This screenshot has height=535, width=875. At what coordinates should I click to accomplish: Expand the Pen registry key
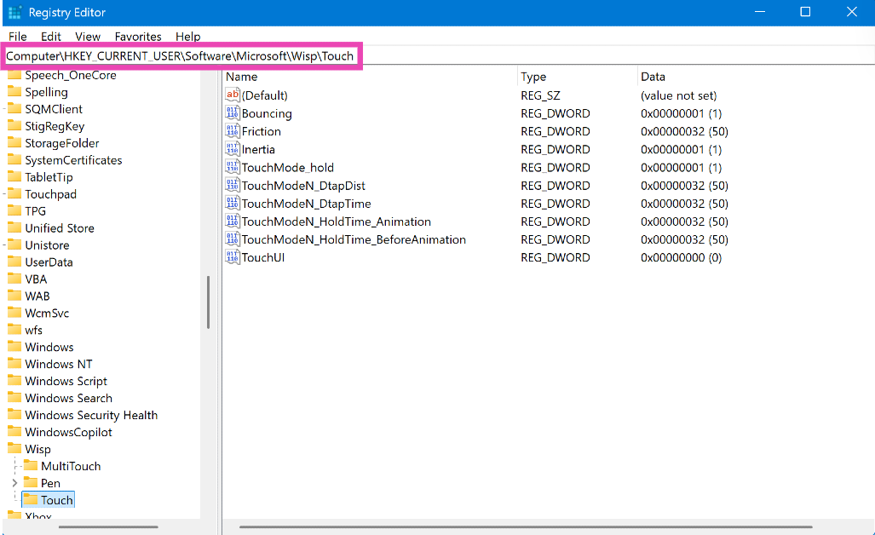click(x=14, y=482)
